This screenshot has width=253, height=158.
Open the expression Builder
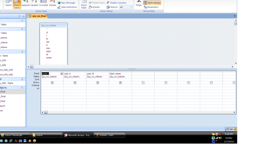(x=95, y=7)
